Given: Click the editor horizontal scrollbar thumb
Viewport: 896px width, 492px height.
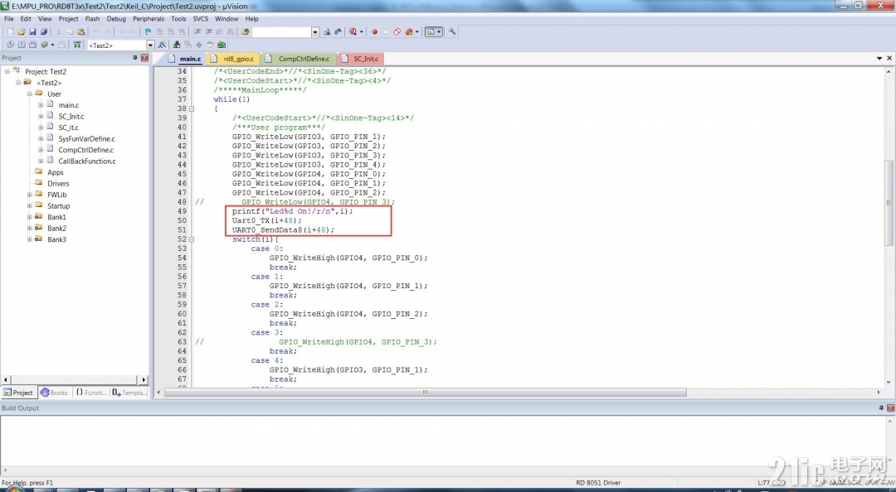Looking at the screenshot, I should [425, 392].
